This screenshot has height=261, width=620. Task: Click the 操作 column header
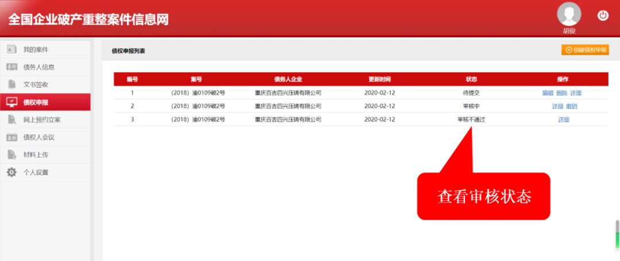point(563,79)
